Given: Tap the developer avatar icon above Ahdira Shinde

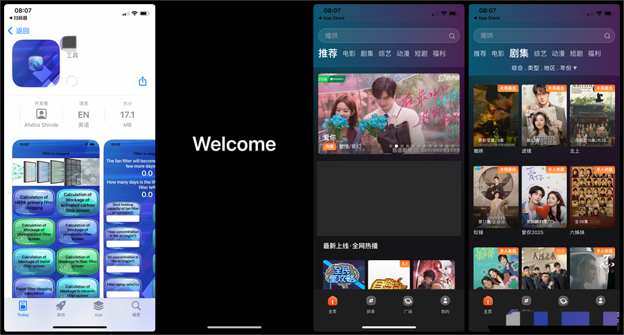Looking at the screenshot, I should pos(42,114).
